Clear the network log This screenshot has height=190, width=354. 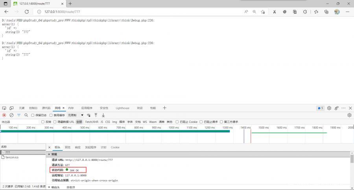(11, 115)
